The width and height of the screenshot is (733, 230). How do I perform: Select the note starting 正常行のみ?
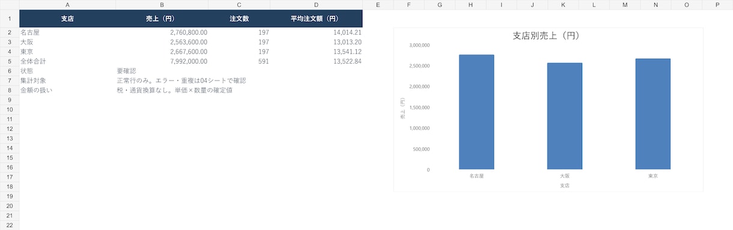pos(181,80)
